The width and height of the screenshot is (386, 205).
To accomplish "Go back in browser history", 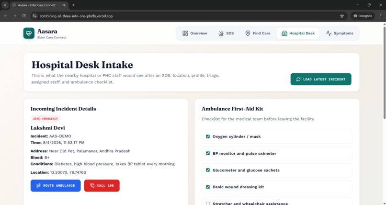I will coord(6,16).
